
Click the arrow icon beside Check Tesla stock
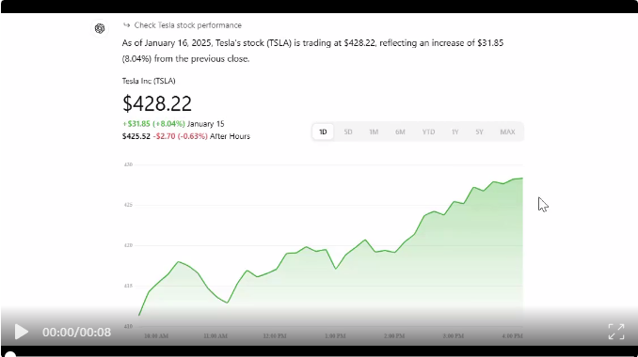(x=126, y=25)
